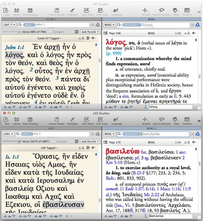Switch to the HCSB 2 tab
This screenshot has height=221, width=203.
point(51,19)
